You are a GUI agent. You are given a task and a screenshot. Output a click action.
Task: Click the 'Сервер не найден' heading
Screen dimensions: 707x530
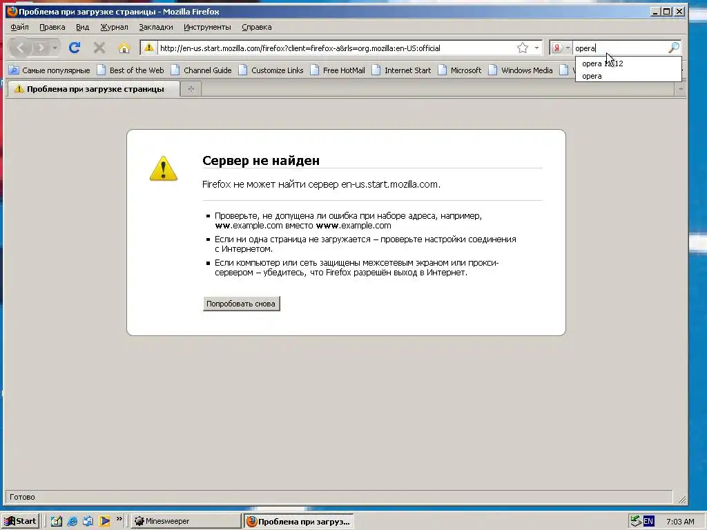click(260, 160)
